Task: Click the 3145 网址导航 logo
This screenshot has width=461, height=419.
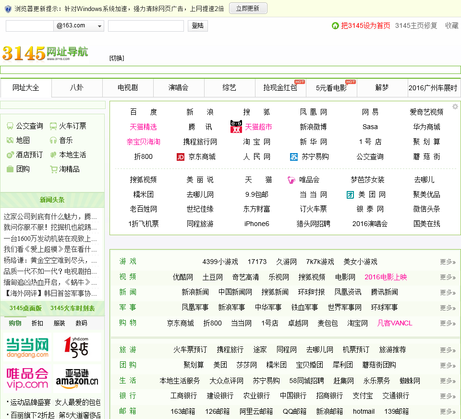Action: coord(45,53)
